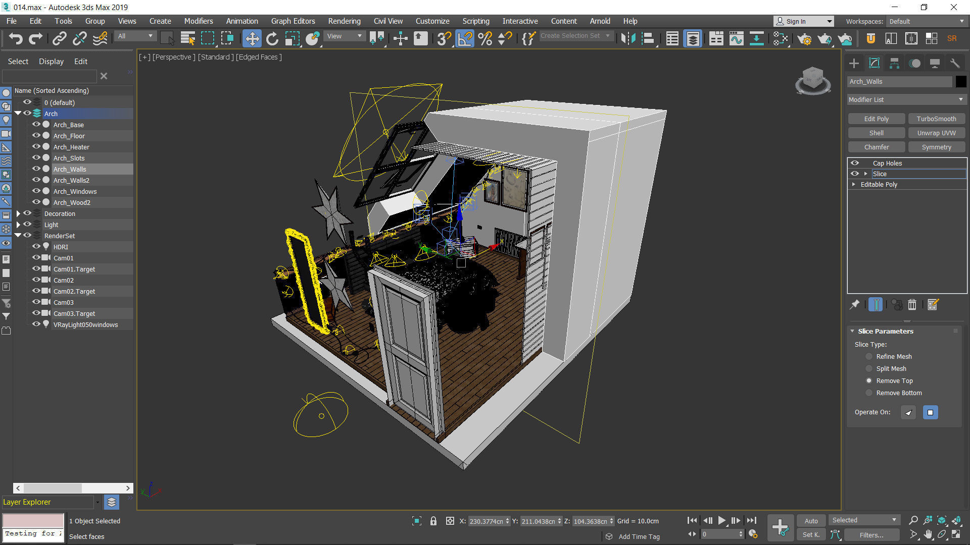
Task: Open the Modifier List dropdown
Action: [x=906, y=100]
